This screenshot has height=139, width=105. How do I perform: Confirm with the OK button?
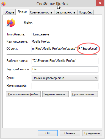[x=48, y=133]
